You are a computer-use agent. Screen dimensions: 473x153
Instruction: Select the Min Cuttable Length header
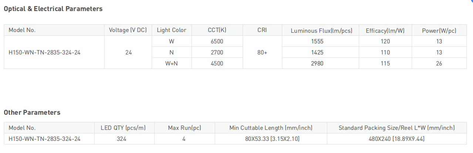click(271, 128)
